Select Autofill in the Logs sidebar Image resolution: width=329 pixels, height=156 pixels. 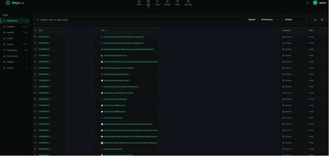(x=15, y=32)
